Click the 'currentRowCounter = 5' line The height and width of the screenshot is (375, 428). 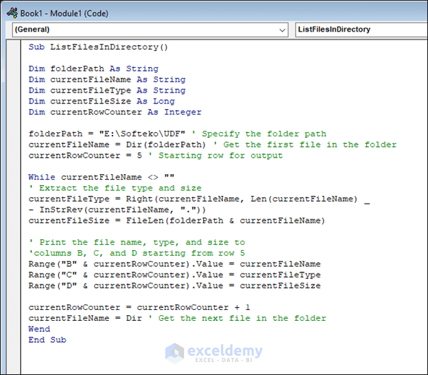coord(156,156)
